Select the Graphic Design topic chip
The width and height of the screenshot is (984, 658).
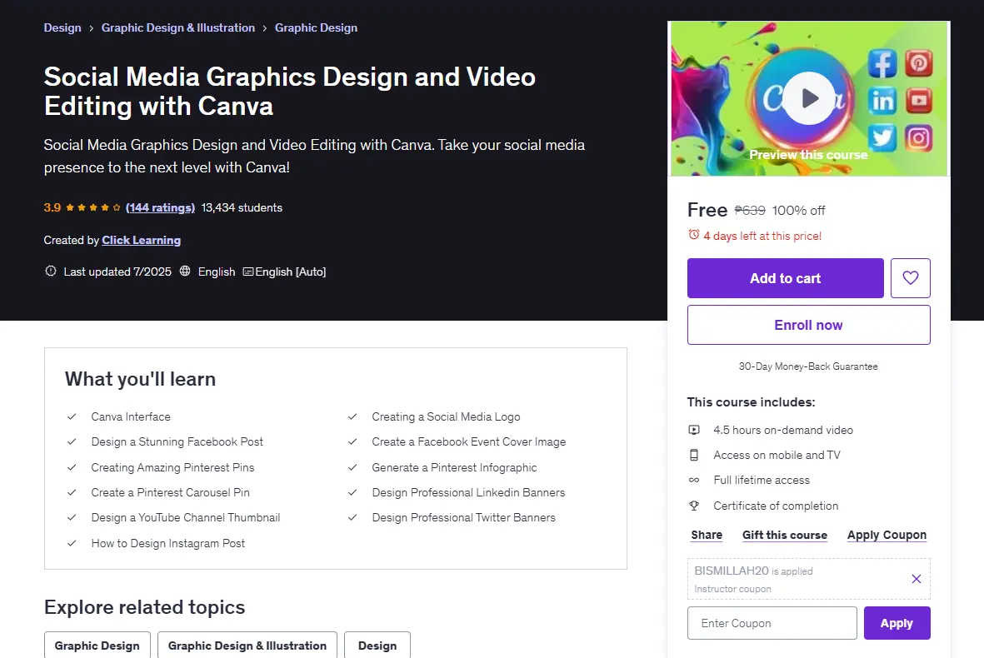(97, 645)
